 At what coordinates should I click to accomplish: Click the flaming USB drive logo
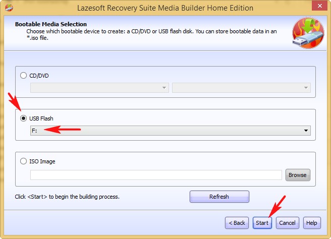[x=308, y=32]
